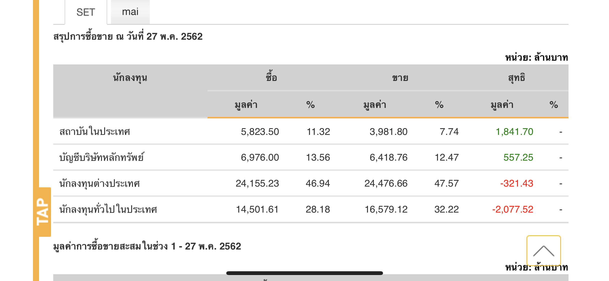This screenshot has width=609, height=281.
Task: Select the บัญชีบริษัทหลักทรัพย์ row label
Action: click(x=101, y=157)
